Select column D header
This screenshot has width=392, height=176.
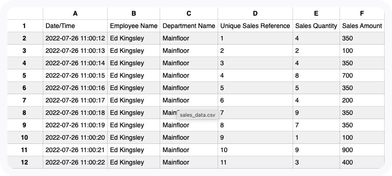255,13
